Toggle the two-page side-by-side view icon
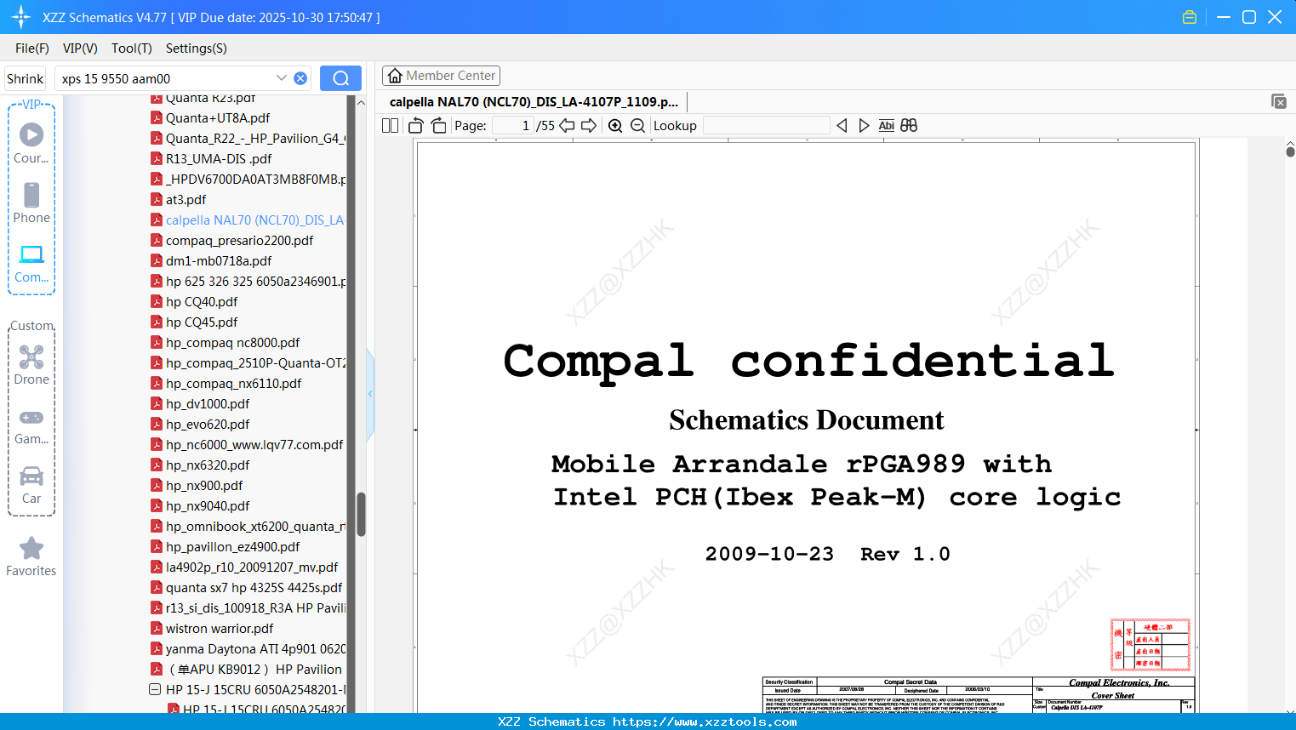Viewport: 1296px width, 730px height. pyautogui.click(x=390, y=126)
